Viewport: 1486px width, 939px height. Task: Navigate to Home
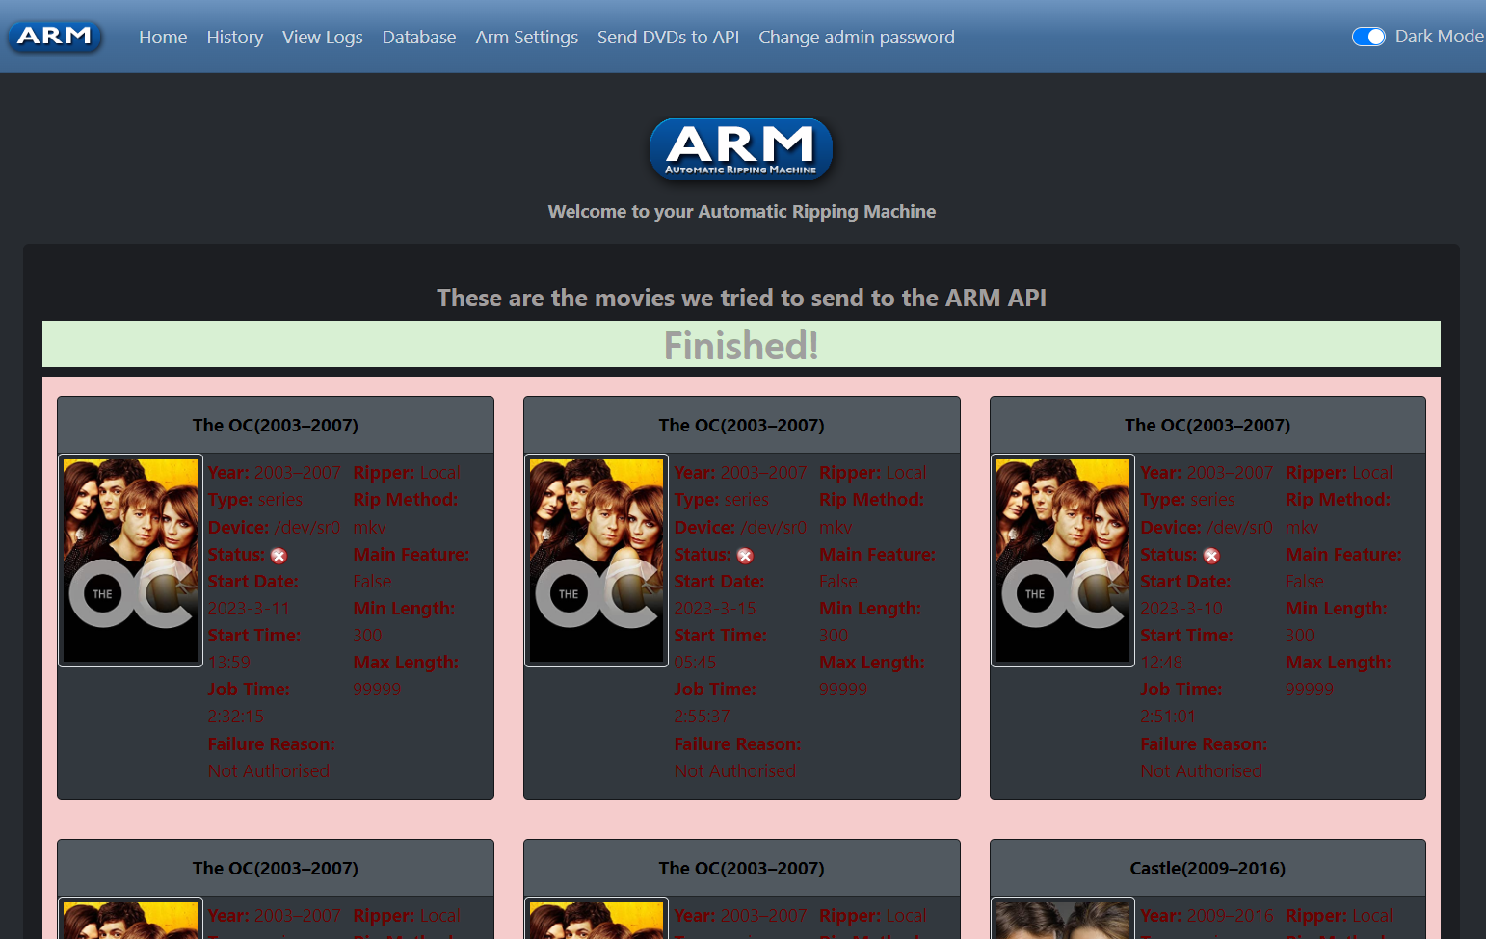162,37
